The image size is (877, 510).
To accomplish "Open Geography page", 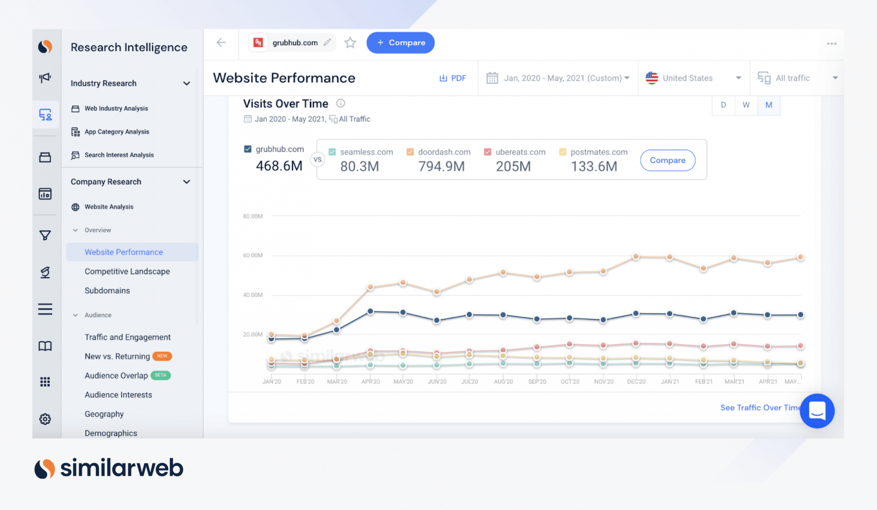I will (104, 414).
